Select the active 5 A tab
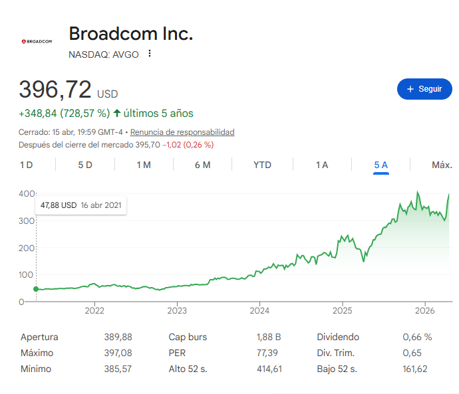The width and height of the screenshot is (459, 394). click(381, 165)
